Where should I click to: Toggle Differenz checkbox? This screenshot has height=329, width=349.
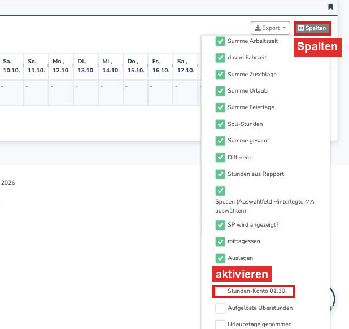(x=220, y=158)
